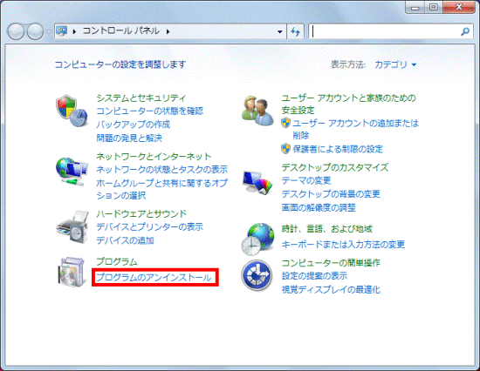The width and height of the screenshot is (480, 371).
Task: Click ユーザー アカウントの追加または削除 link
Action: point(355,129)
